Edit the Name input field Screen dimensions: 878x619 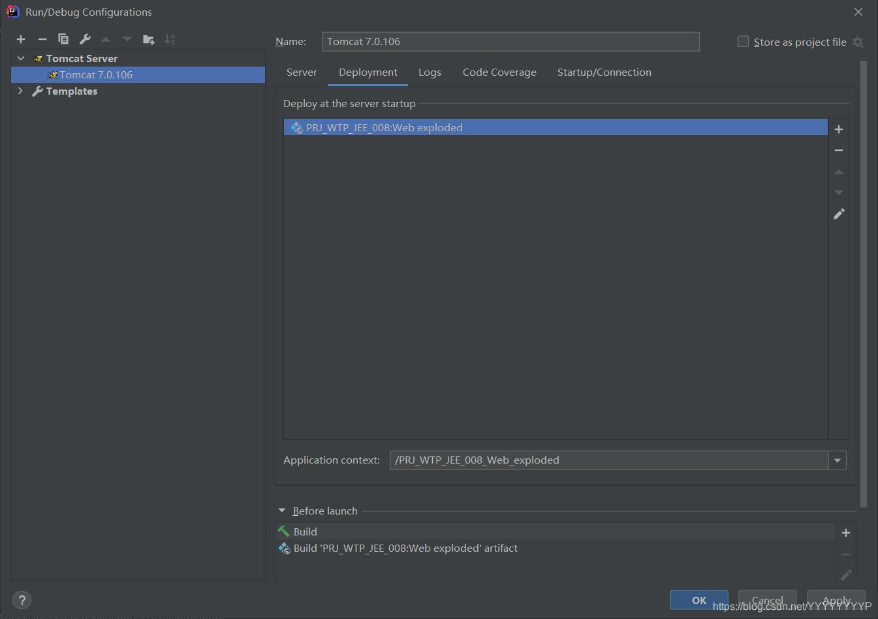(510, 41)
